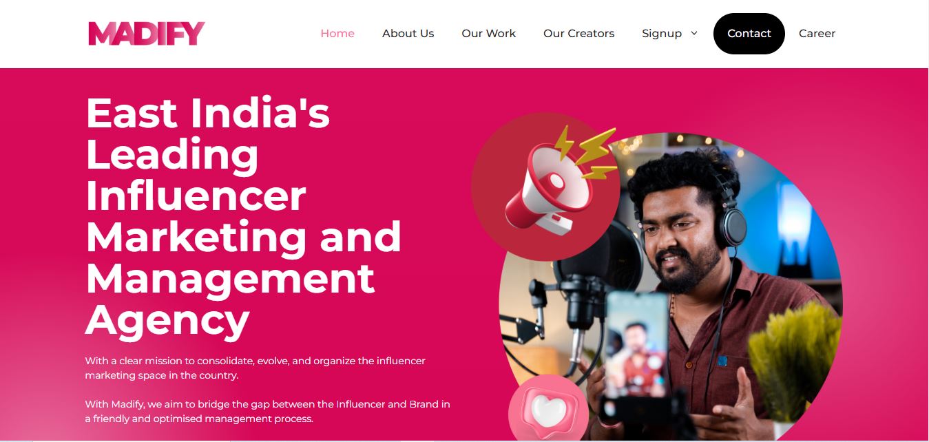Select the mission statement paragraph
929x442 pixels.
click(x=255, y=368)
